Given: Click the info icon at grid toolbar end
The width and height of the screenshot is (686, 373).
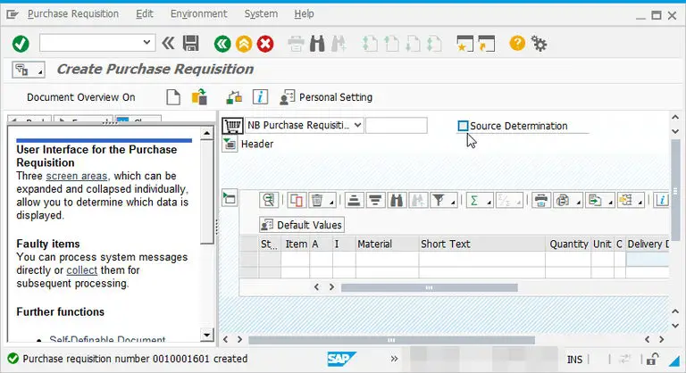Looking at the screenshot, I should coord(662,200).
